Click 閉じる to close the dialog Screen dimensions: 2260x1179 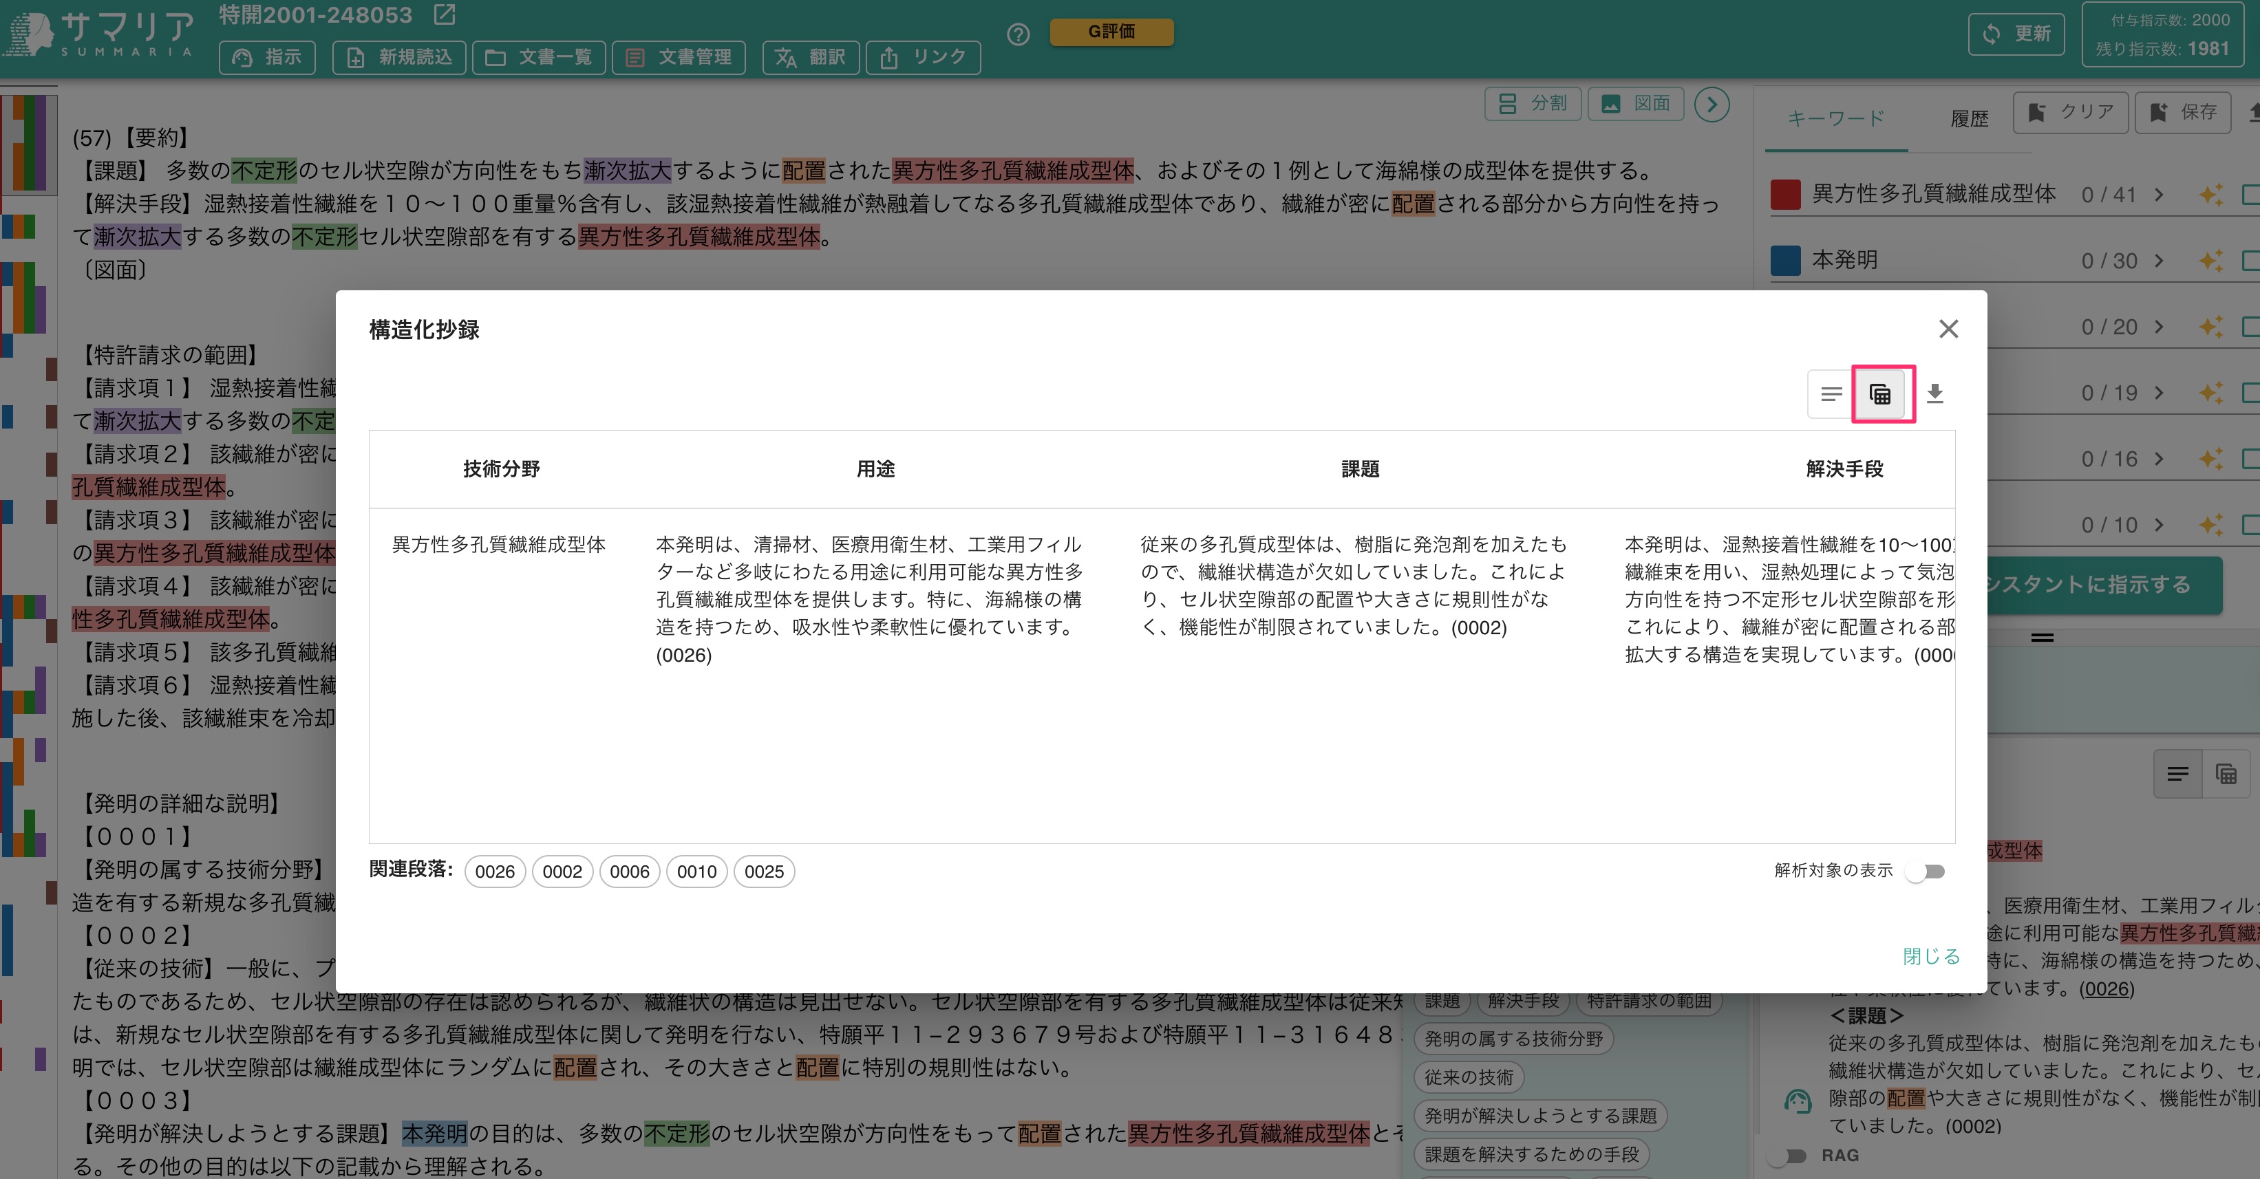(x=1931, y=956)
